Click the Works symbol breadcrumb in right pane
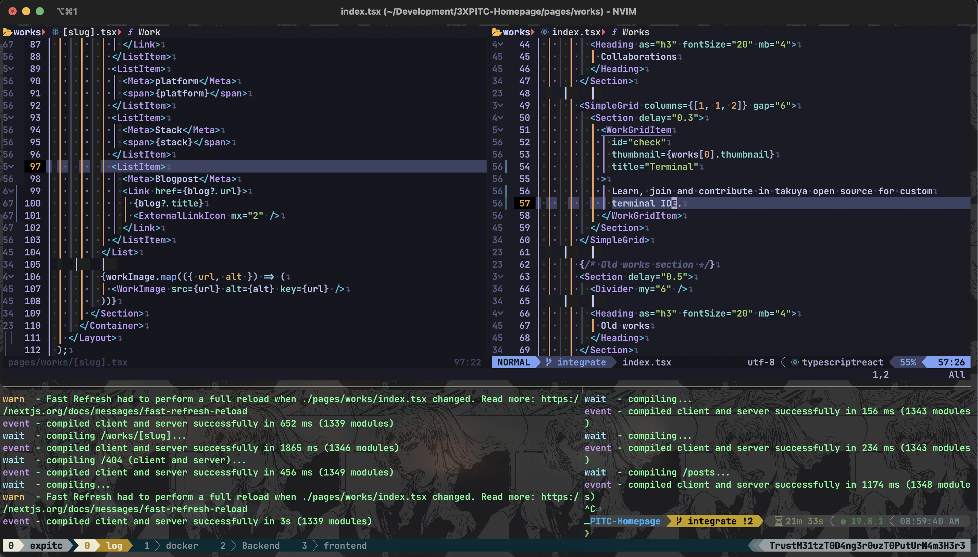The height and width of the screenshot is (557, 978). [x=636, y=32]
